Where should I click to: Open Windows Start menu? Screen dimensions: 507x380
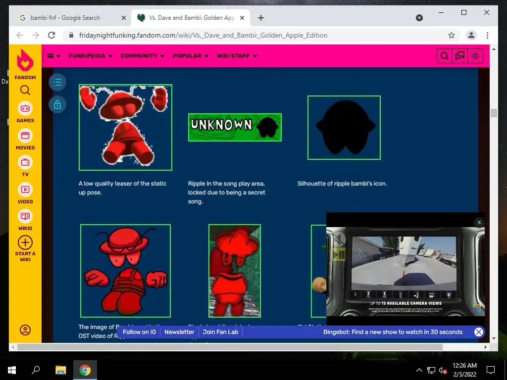click(12, 370)
